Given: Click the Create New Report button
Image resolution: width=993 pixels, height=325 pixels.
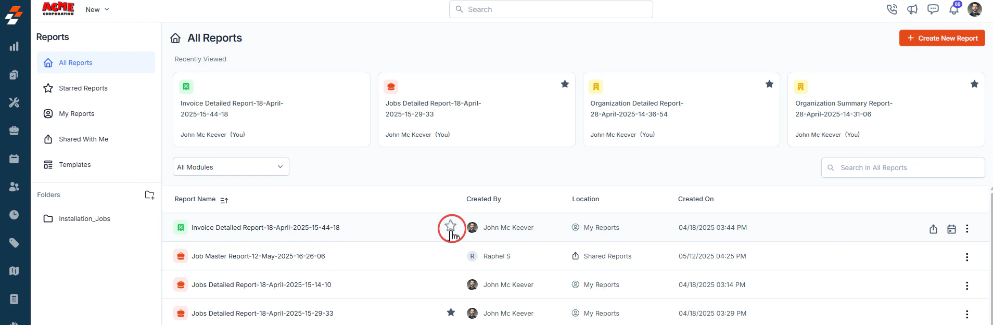Looking at the screenshot, I should click(942, 38).
